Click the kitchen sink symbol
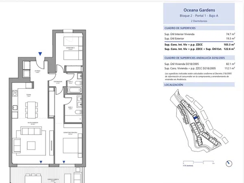The image size is (244, 183). [x=15, y=107]
